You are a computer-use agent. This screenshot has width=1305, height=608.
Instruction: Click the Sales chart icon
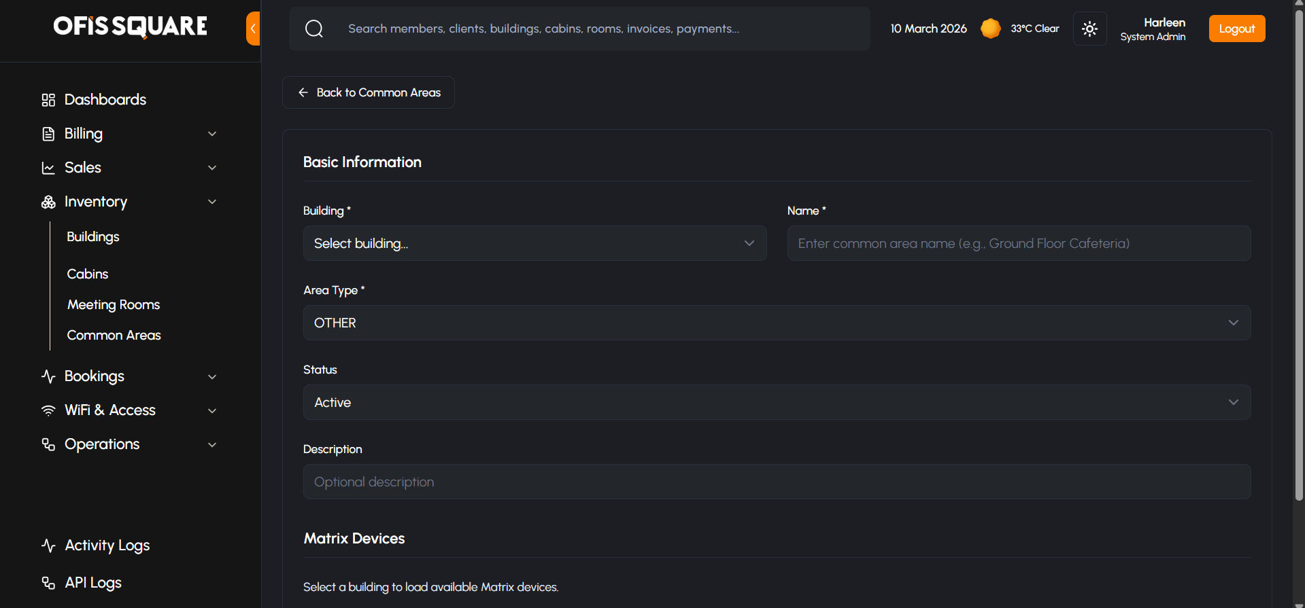pos(48,168)
